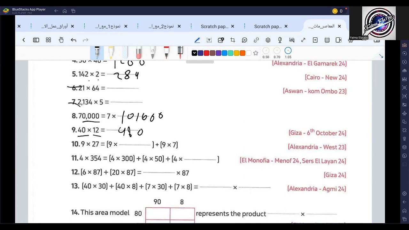Choose the yellow color swatch

236,53
